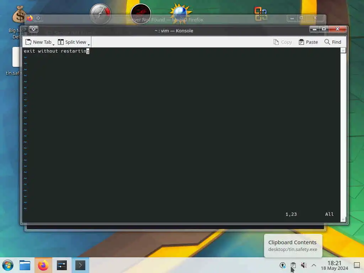364x273 pixels.
Task: Click the Split View button
Action: pos(72,42)
